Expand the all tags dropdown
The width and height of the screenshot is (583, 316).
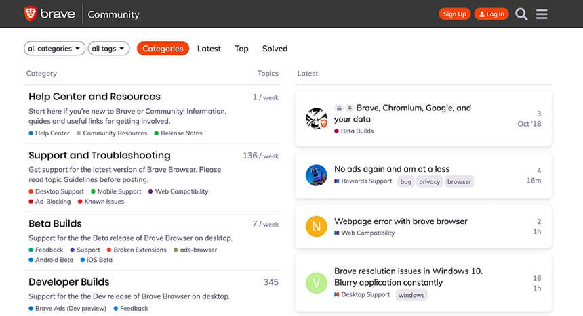pyautogui.click(x=108, y=49)
